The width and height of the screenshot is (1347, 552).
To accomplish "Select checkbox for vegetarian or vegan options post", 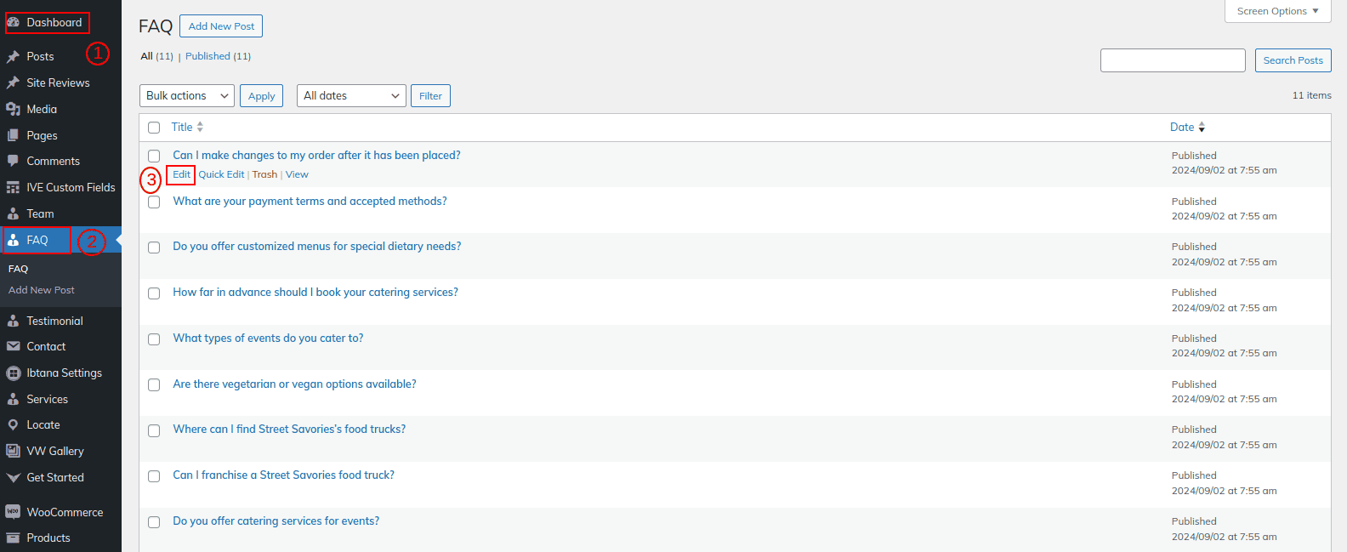I will click(154, 385).
